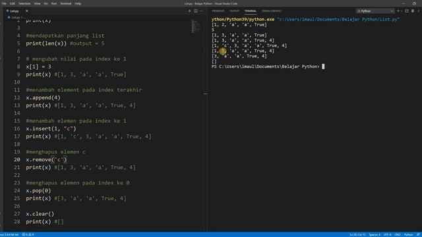
Task: Click comment '#menambah element pada index terakhir'
Action: coord(84,90)
